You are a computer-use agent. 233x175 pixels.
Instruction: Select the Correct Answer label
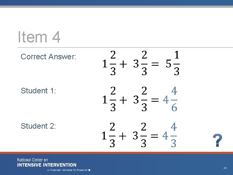pyautogui.click(x=49, y=57)
